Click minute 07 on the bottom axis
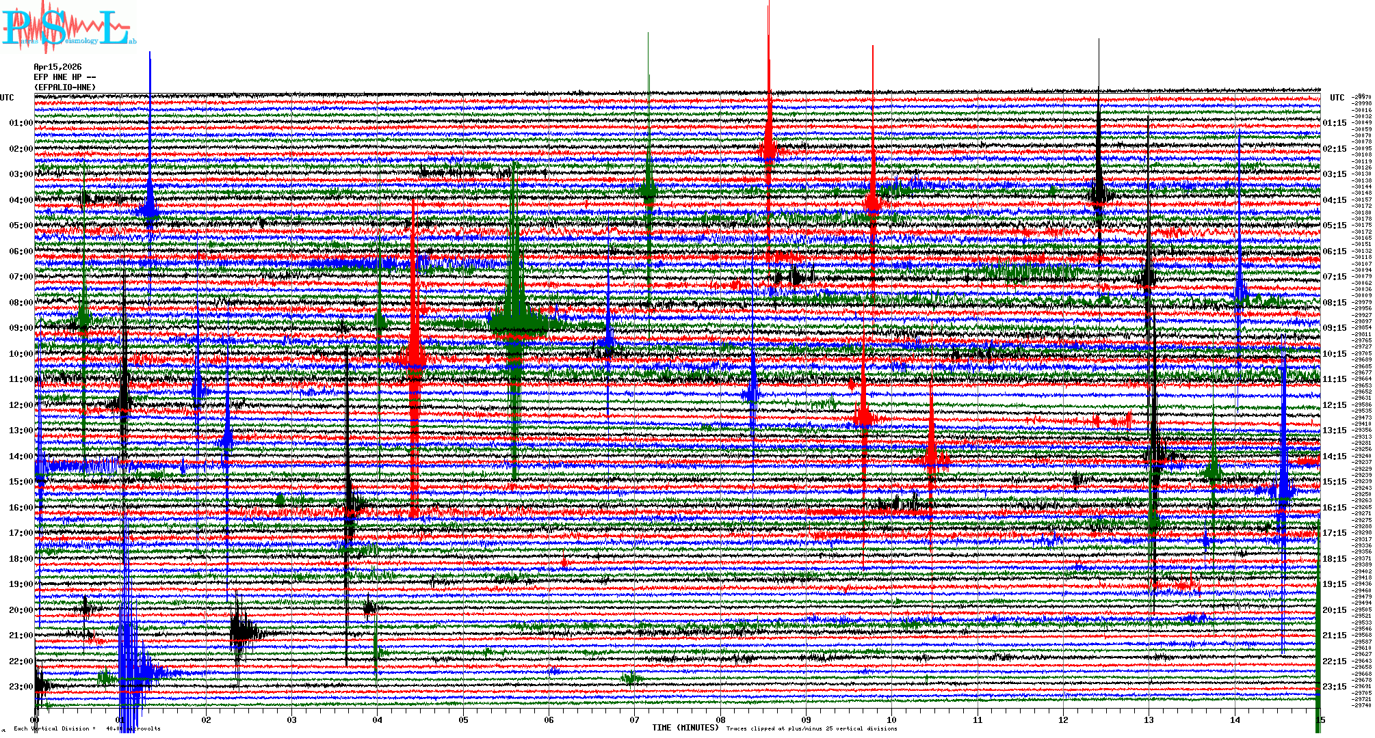This screenshot has height=738, width=1375. [x=635, y=720]
